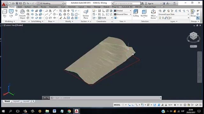Activate the Section Plane tool
Screen dimensions: 204x114
tap(86, 14)
